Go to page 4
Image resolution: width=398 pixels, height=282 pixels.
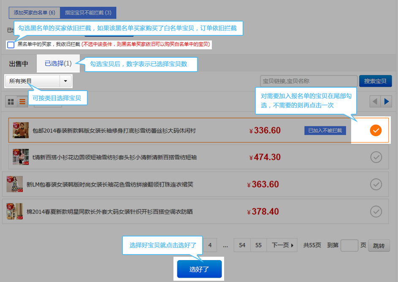click(x=210, y=245)
